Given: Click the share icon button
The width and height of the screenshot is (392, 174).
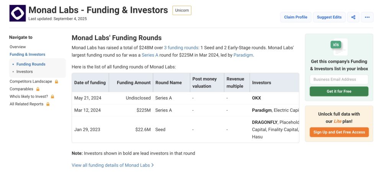Looking at the screenshot, I should pyautogui.click(x=353, y=17).
